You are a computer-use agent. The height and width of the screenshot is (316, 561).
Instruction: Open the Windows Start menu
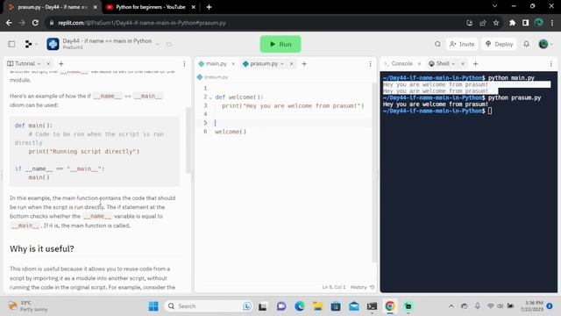[x=153, y=306]
